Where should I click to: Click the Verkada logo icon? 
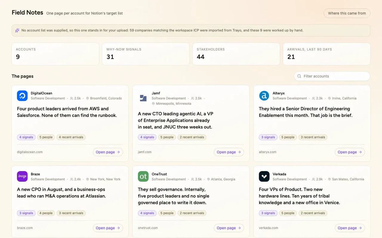pos(264,176)
